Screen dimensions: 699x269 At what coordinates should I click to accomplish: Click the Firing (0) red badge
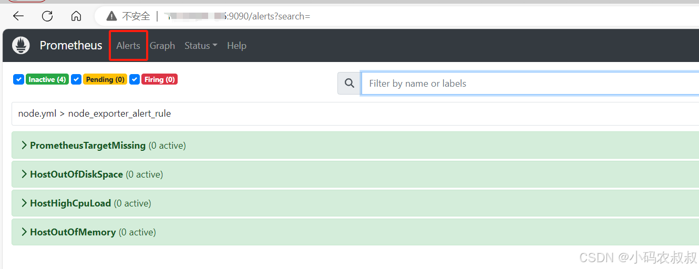pos(159,79)
